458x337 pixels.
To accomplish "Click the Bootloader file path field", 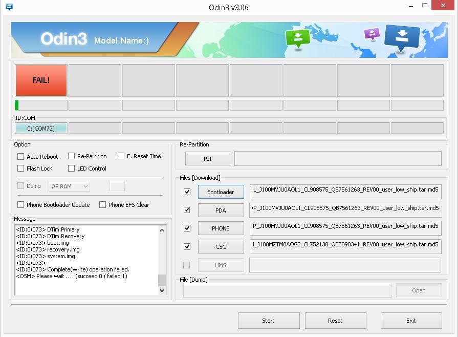I will coord(345,192).
